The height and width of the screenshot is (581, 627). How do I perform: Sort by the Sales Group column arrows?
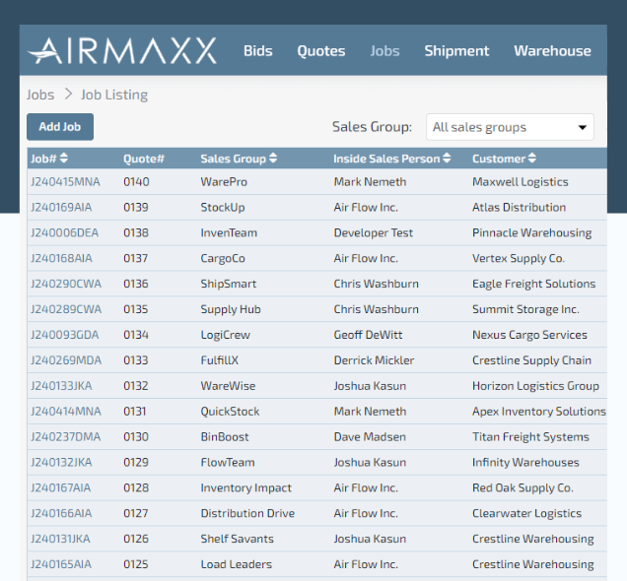[x=273, y=159]
